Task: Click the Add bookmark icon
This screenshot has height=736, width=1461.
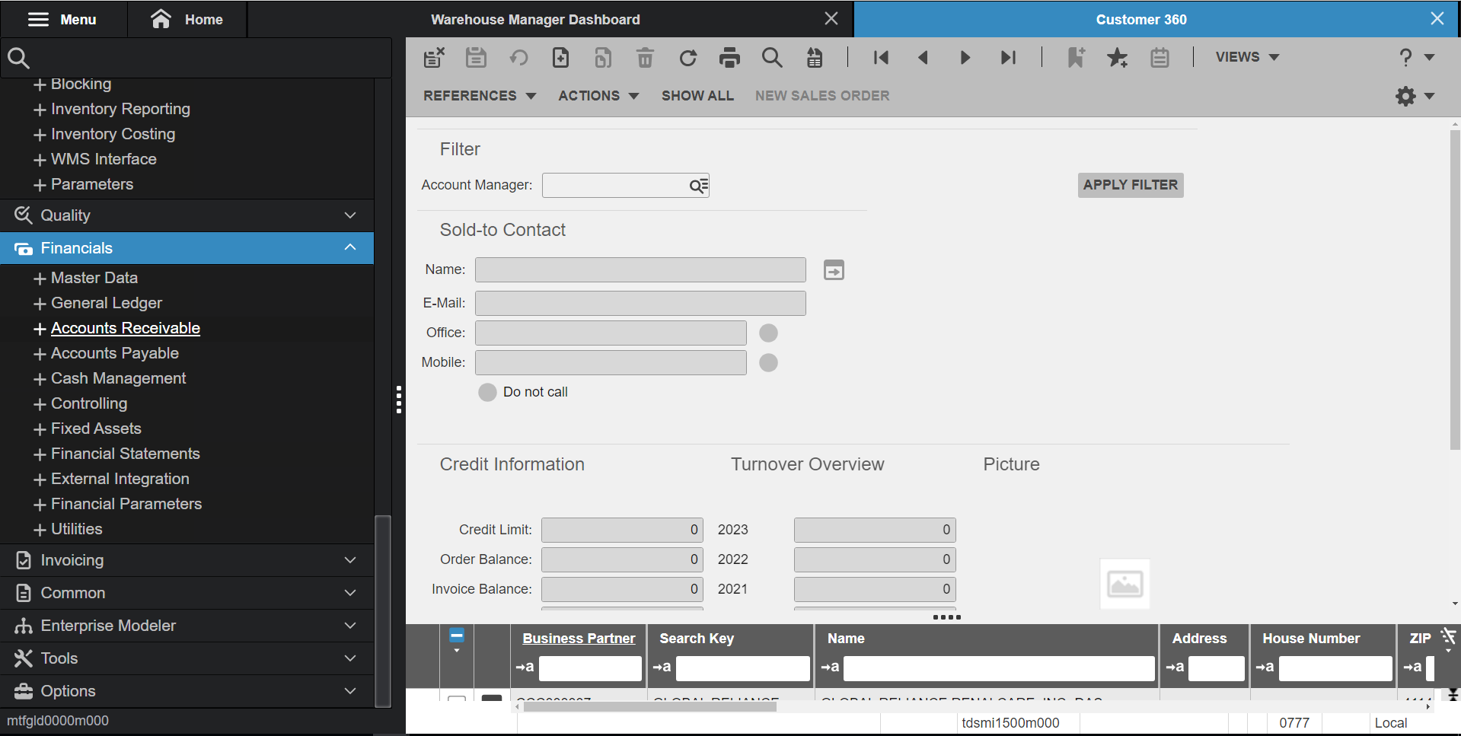Action: pos(1075,57)
